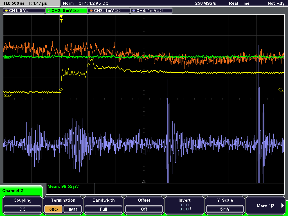The width and height of the screenshot is (288, 216).
Task: Open the Coupling DC setting
Action: coord(22,205)
